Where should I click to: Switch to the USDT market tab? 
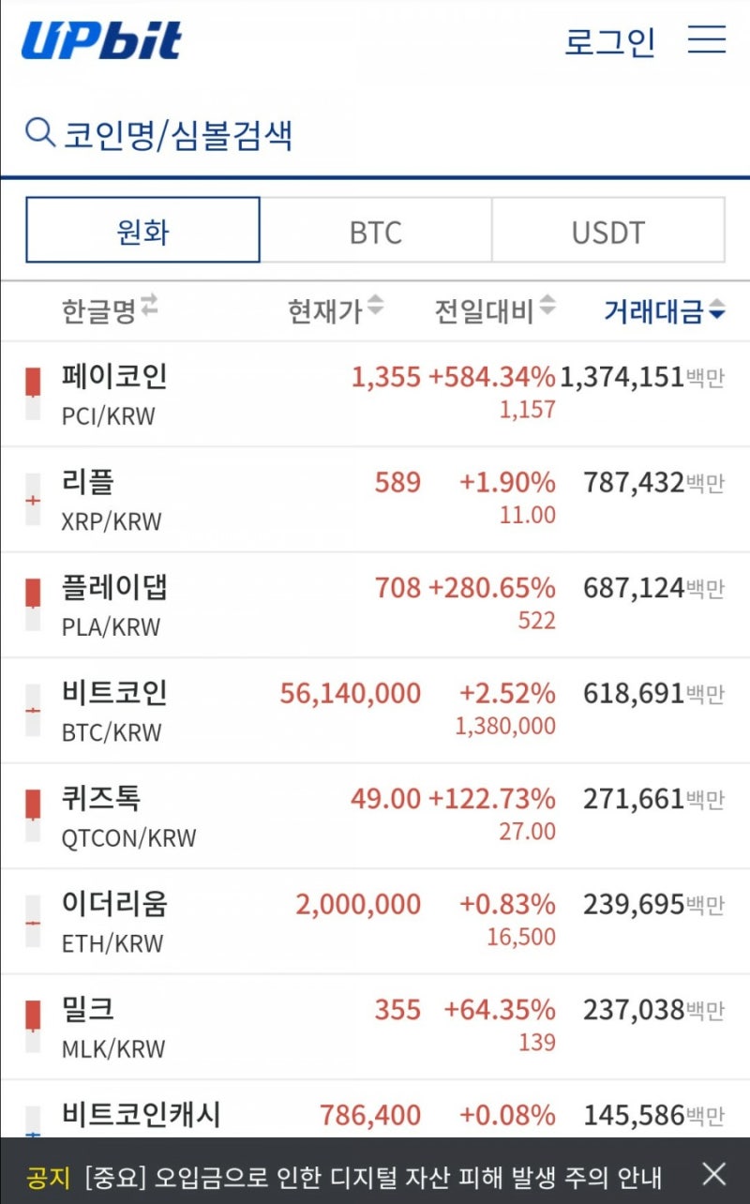coord(607,231)
